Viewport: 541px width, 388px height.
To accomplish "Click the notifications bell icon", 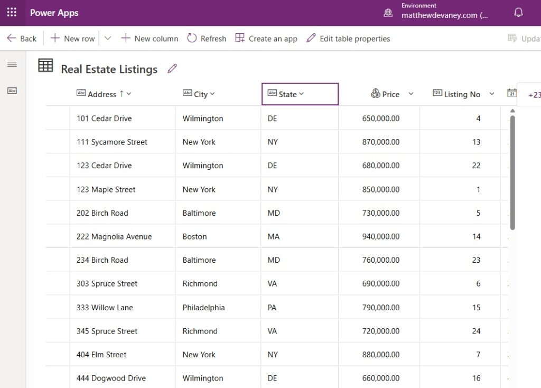I will (x=518, y=13).
